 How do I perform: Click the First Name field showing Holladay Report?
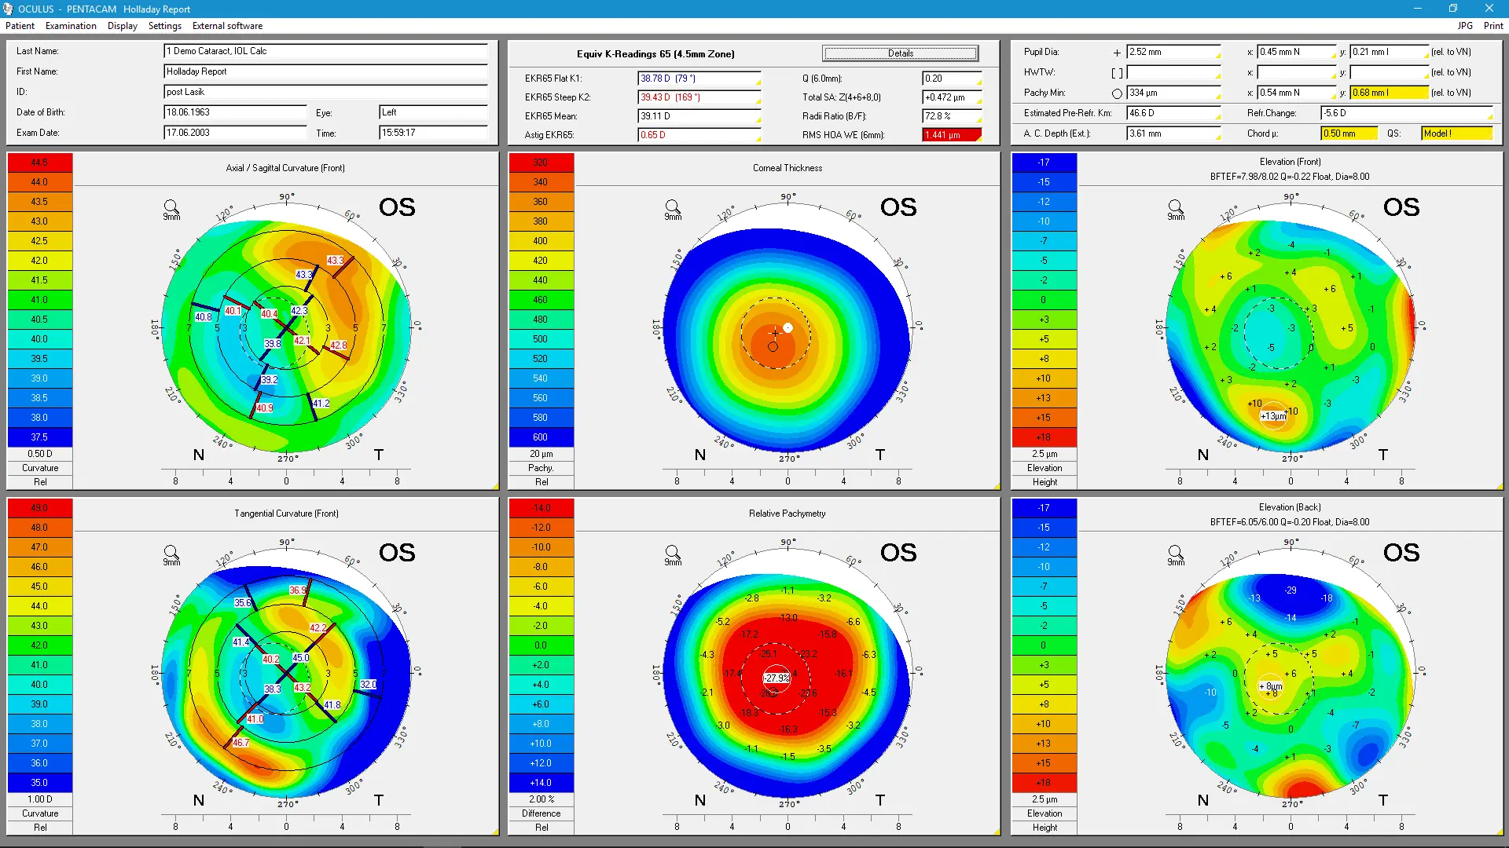click(325, 71)
